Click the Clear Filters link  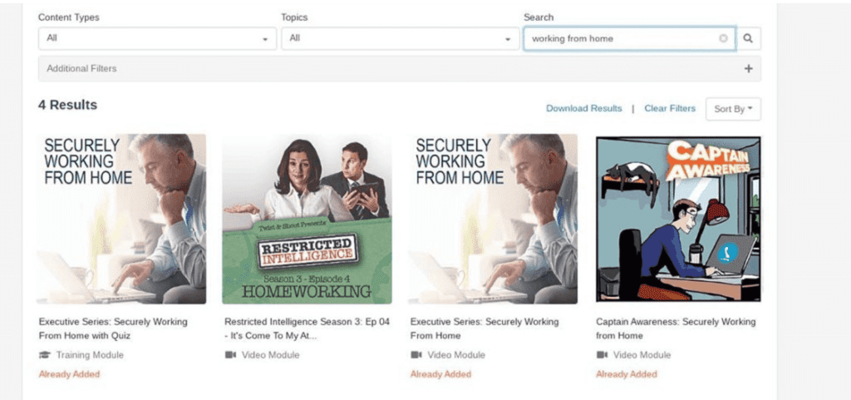pyautogui.click(x=670, y=109)
